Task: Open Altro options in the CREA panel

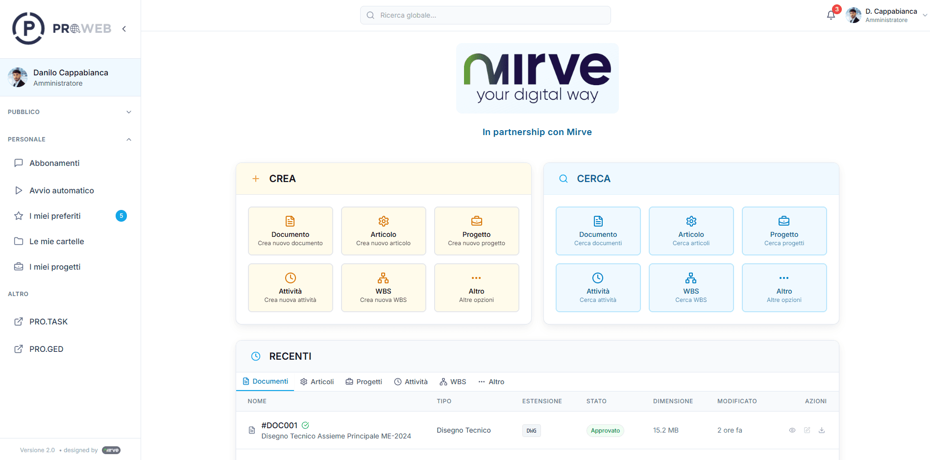Action: (477, 288)
